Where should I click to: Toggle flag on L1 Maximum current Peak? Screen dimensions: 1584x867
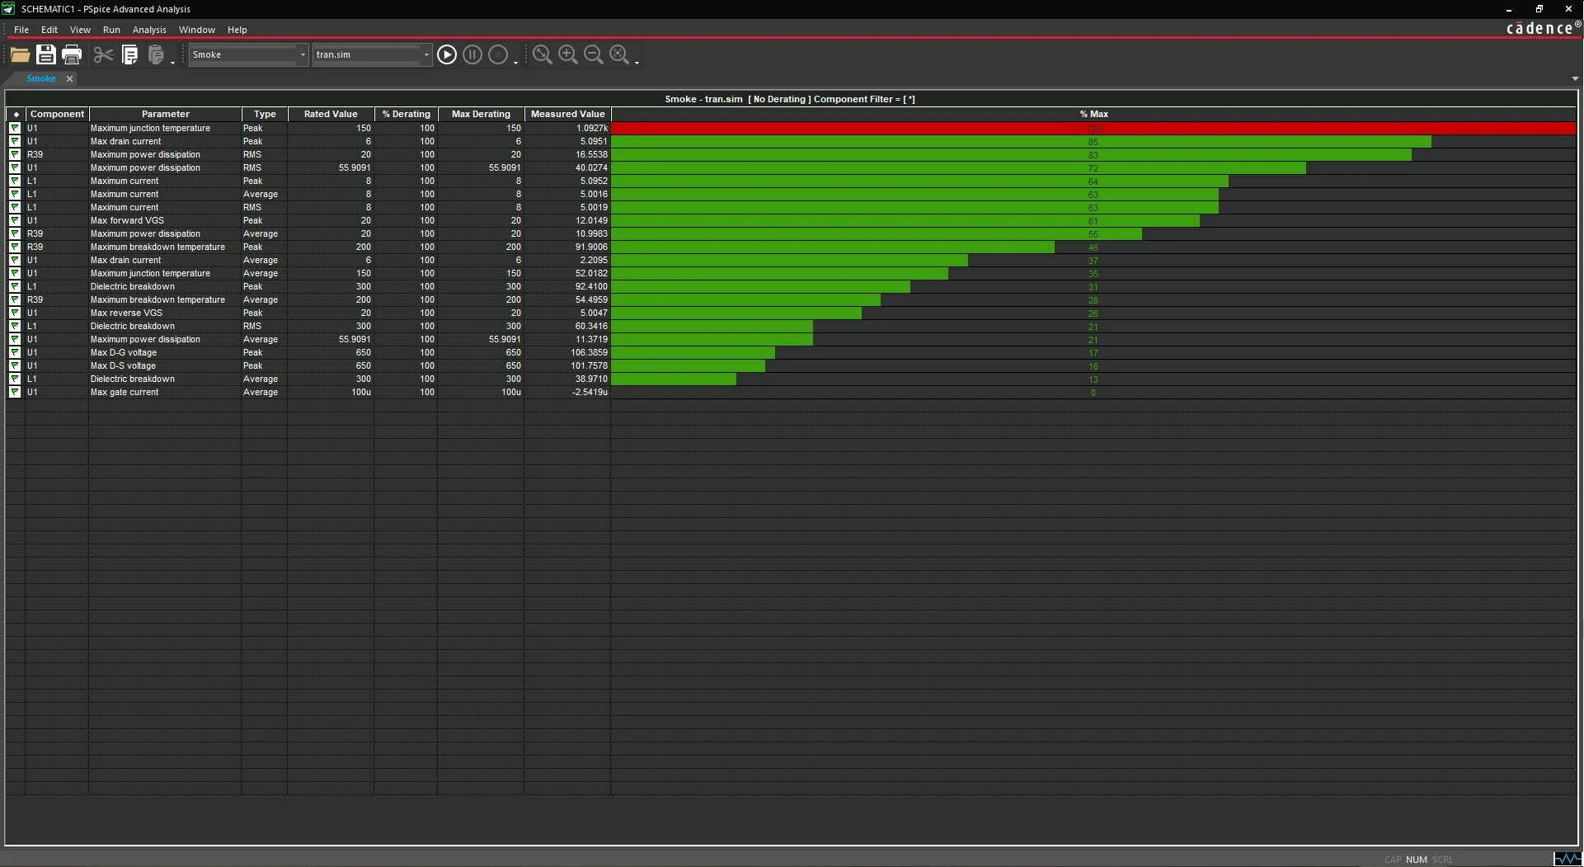[x=15, y=181]
